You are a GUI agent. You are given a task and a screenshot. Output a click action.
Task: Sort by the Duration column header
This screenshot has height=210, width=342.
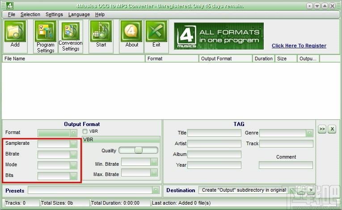click(263, 59)
